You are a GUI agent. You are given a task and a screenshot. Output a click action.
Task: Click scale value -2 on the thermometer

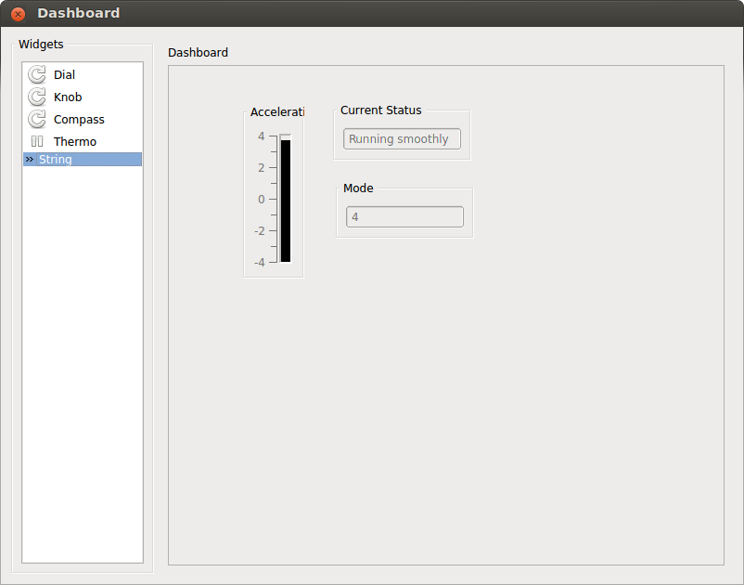pyautogui.click(x=260, y=231)
